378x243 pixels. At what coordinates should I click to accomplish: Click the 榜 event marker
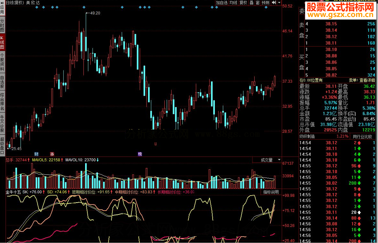click(x=140, y=154)
